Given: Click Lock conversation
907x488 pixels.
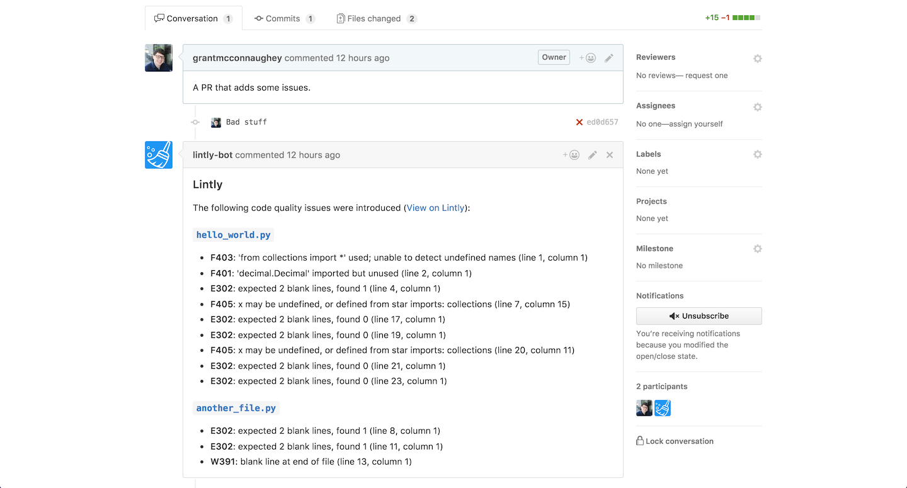Looking at the screenshot, I should click(675, 441).
